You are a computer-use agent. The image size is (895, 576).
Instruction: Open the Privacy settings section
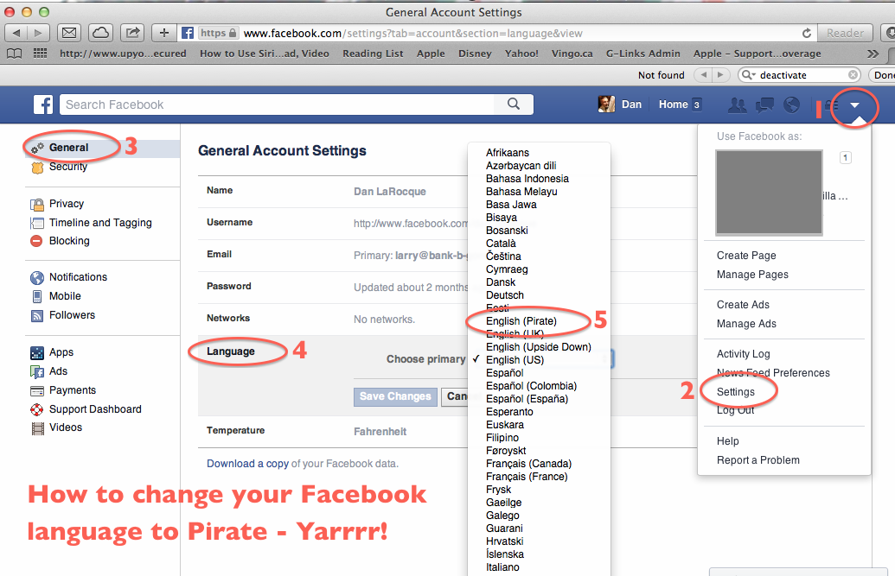[67, 204]
